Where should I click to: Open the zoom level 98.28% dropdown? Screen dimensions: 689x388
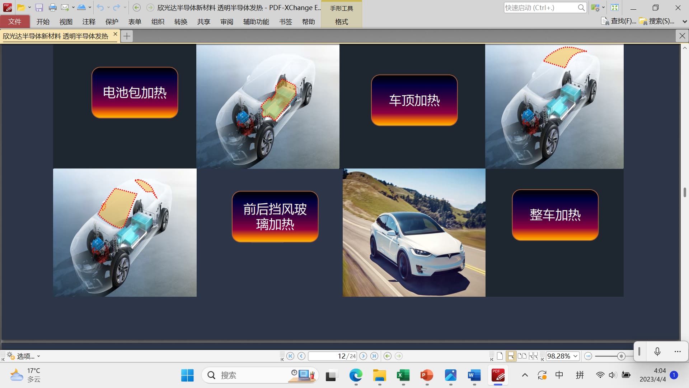point(576,356)
